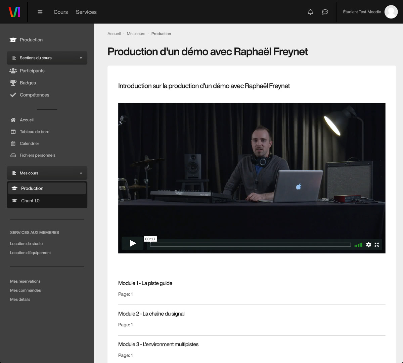Open video settings gear icon
The height and width of the screenshot is (363, 403).
pyautogui.click(x=368, y=245)
